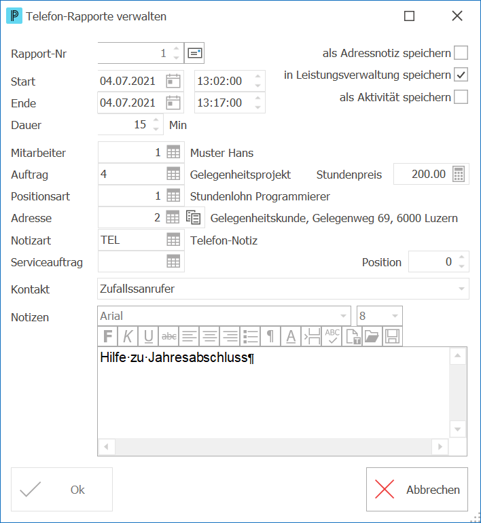Apply bullet list to notes
Image resolution: width=481 pixels, height=523 pixels.
pos(250,336)
